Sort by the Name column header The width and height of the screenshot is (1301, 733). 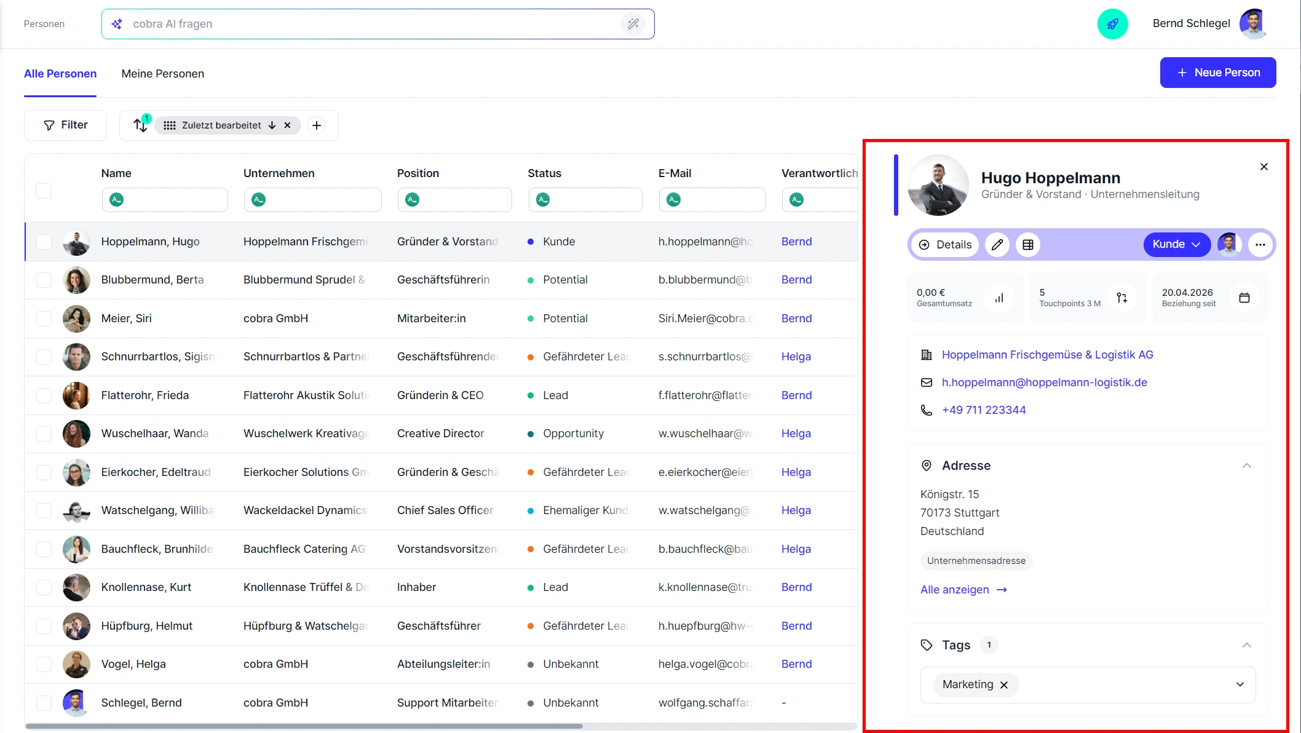point(116,173)
